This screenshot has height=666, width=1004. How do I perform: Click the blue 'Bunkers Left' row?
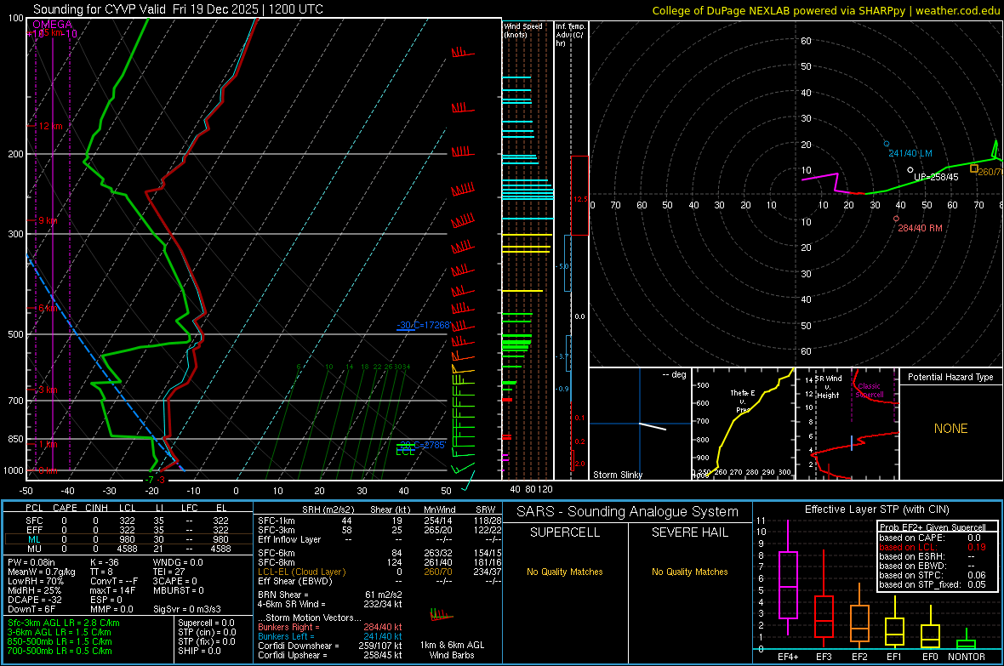[x=330, y=636]
